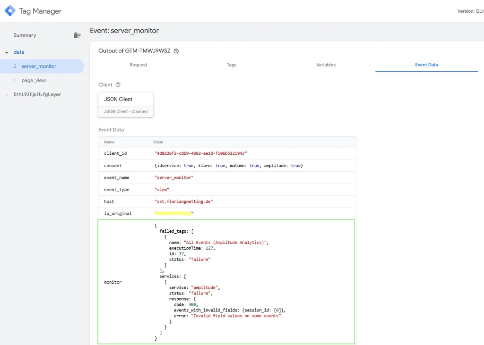Click the Tag Manager title text
The height and width of the screenshot is (345, 484).
point(41,11)
